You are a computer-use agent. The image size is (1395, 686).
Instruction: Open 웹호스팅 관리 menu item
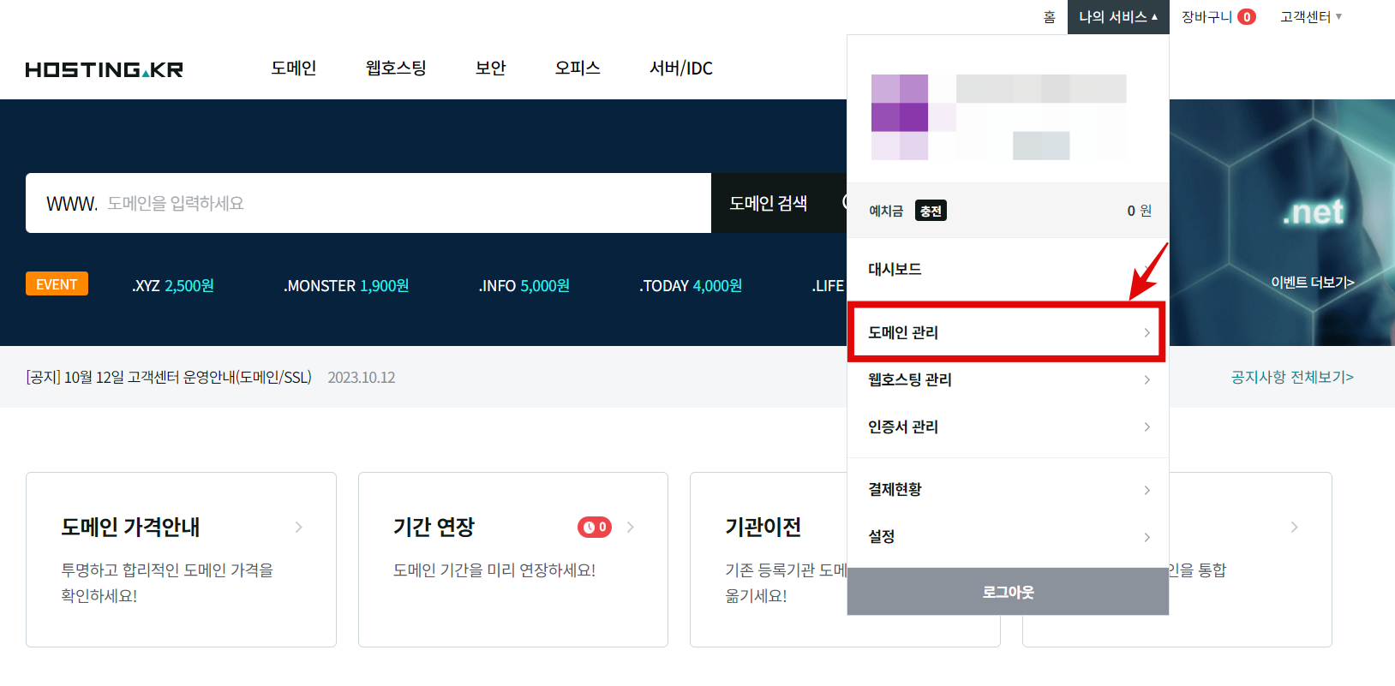(1008, 379)
